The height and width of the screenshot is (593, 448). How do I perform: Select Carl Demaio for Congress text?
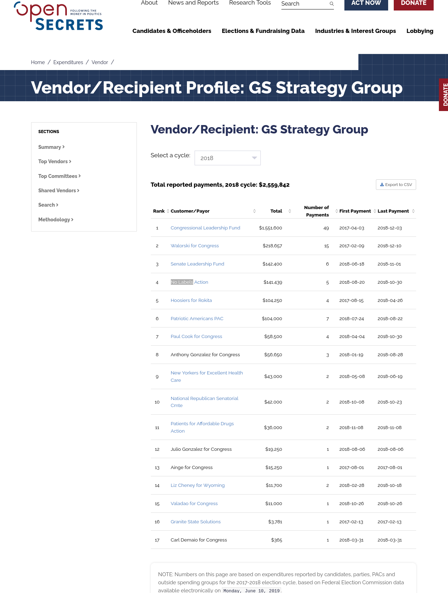pos(199,540)
